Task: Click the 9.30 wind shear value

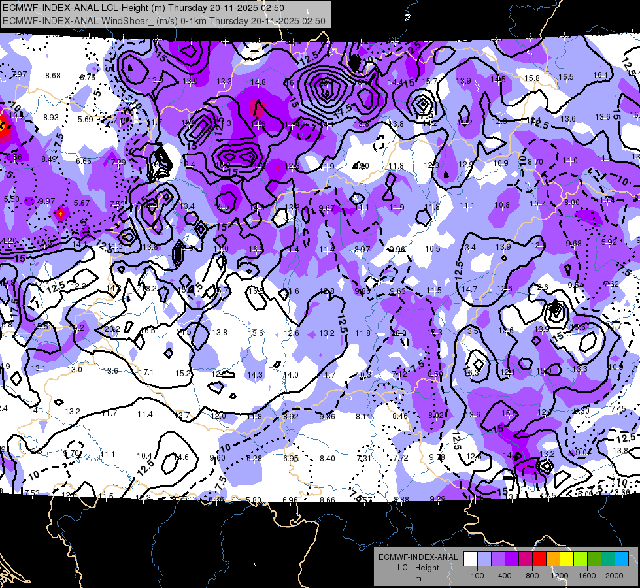Action: pyautogui.click(x=582, y=410)
